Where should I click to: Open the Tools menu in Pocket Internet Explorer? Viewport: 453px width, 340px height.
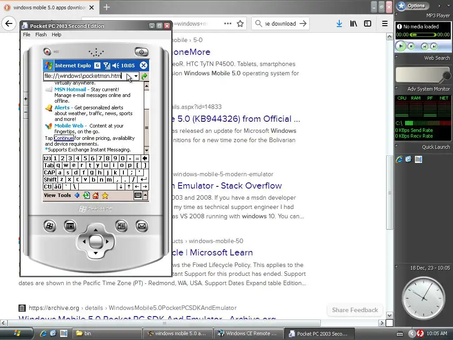(x=64, y=195)
